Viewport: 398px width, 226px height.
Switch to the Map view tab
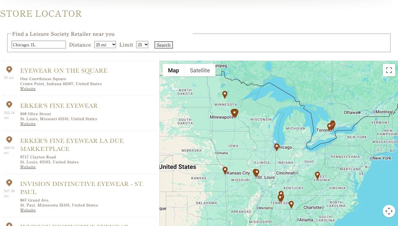(174, 70)
